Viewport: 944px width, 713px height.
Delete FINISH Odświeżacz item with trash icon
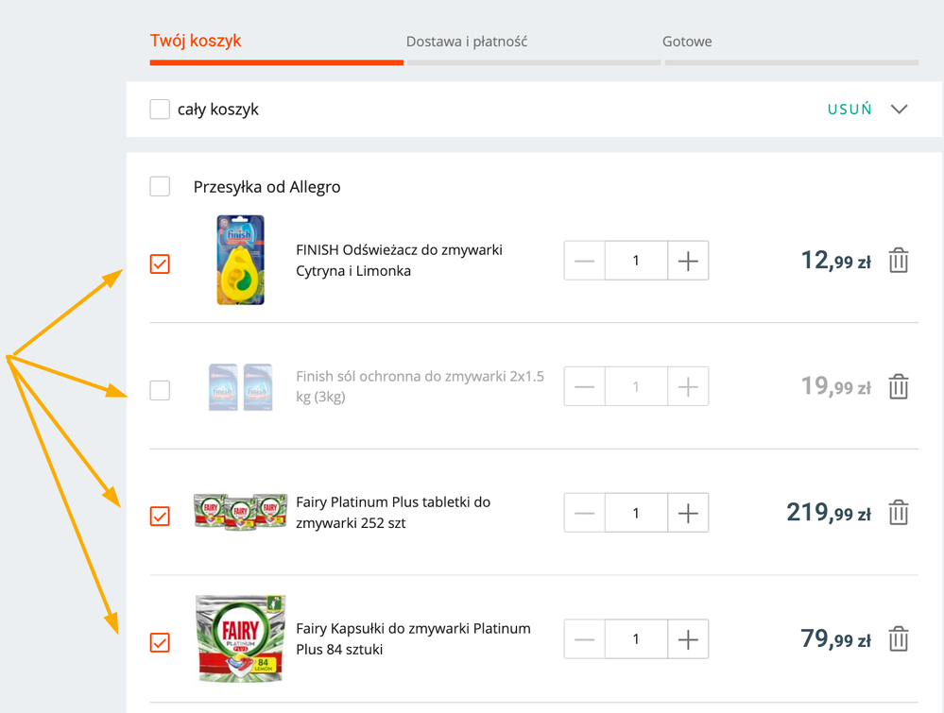click(899, 261)
